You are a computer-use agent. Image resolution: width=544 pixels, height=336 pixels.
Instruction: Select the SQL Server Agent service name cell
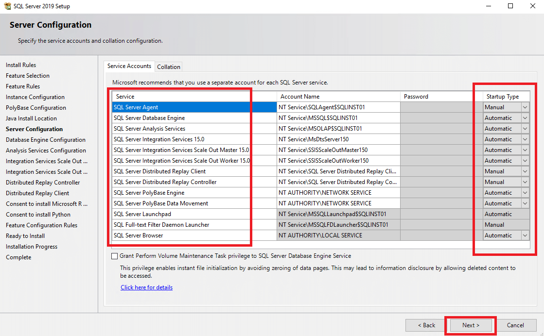point(194,107)
